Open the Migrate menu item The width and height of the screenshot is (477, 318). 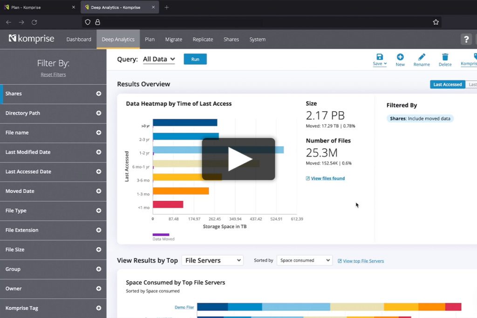click(x=173, y=40)
